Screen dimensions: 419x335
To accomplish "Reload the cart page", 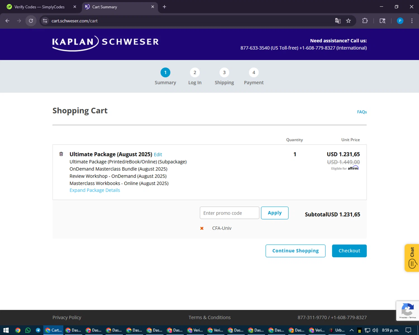I will click(31, 21).
